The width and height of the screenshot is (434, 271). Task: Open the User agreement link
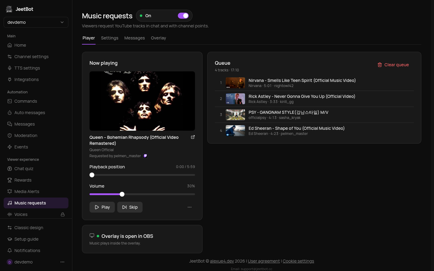(264, 261)
